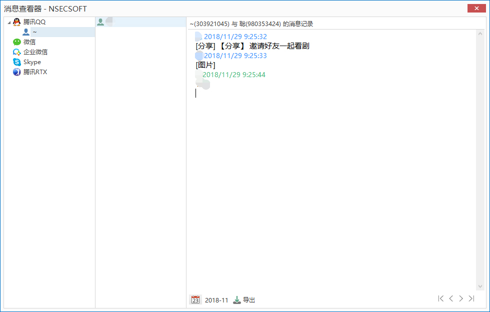Click the 2018-11 month label
The image size is (490, 312).
(x=216, y=300)
